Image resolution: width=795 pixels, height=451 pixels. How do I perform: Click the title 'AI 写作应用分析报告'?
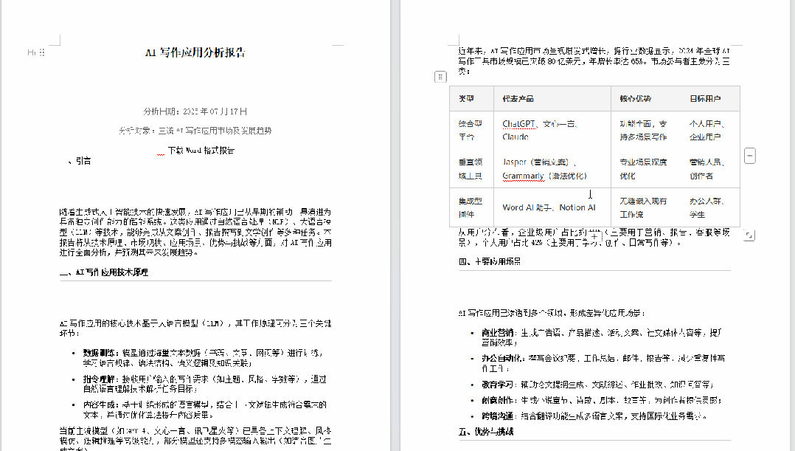(195, 52)
